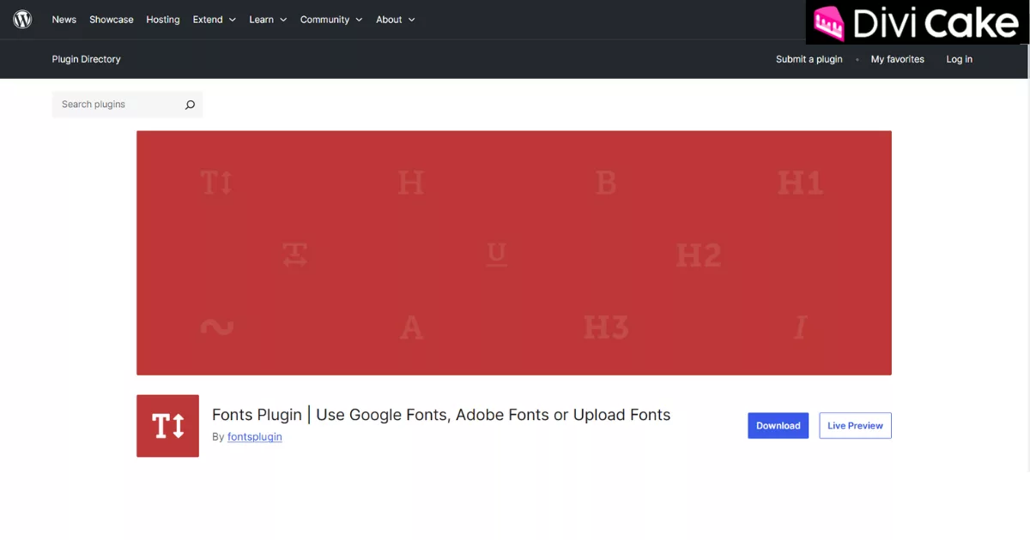Image resolution: width=1030 pixels, height=540 pixels.
Task: Click the Log in link
Action: coord(960,59)
